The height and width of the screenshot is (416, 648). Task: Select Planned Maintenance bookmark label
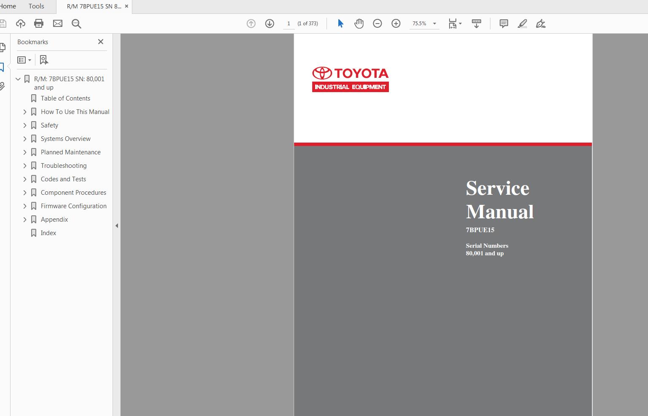click(71, 152)
